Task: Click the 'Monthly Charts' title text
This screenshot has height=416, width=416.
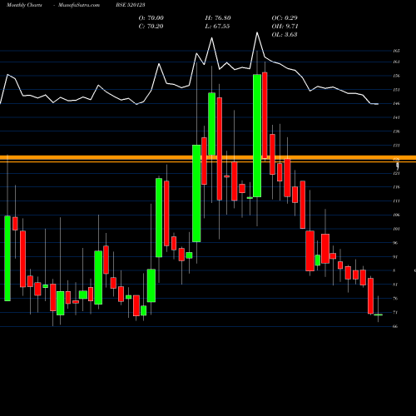Action: pos(24,5)
